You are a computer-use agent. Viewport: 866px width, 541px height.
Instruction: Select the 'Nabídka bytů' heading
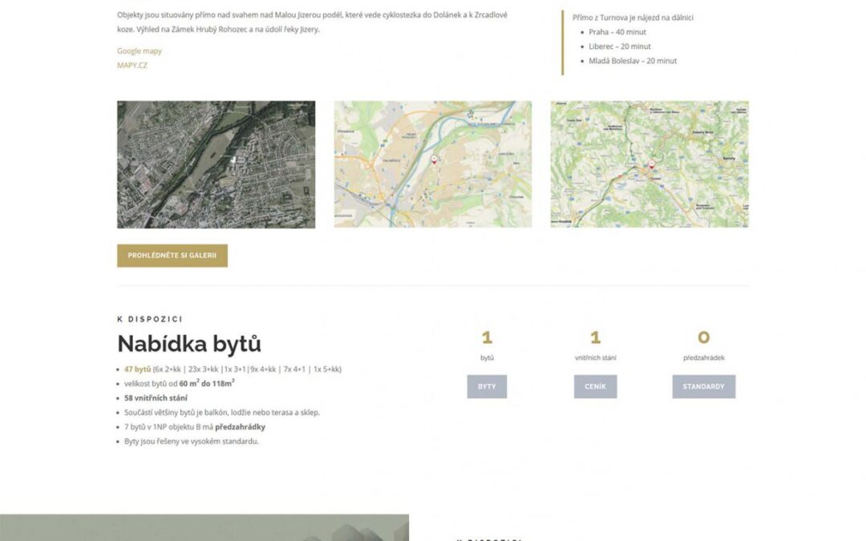coord(189,344)
